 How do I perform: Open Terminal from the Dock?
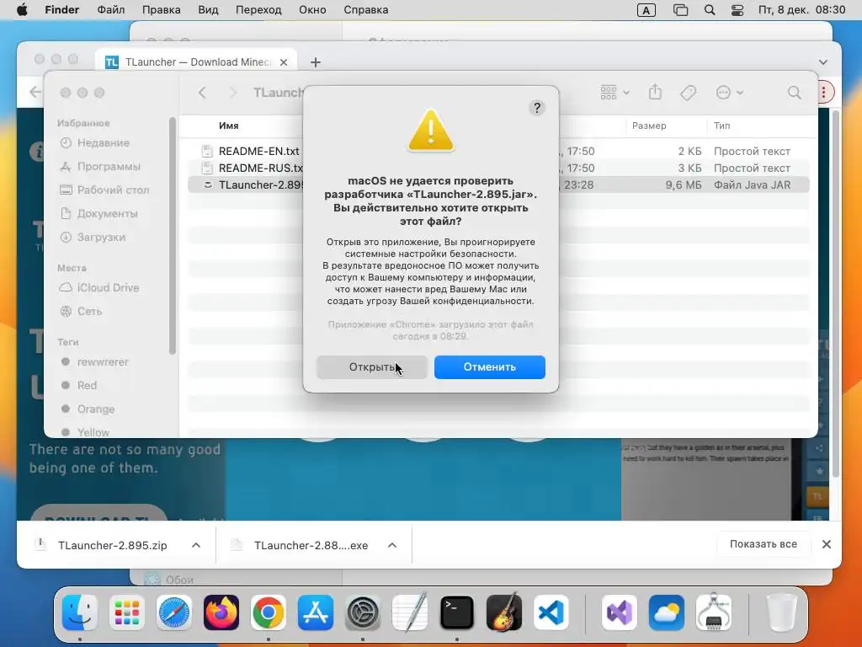pyautogui.click(x=457, y=612)
